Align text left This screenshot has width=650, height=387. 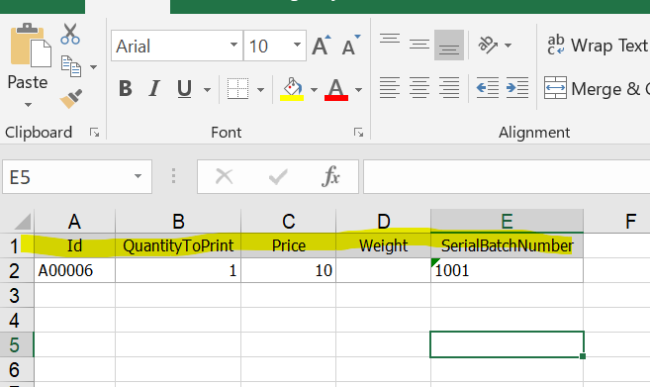pos(390,88)
